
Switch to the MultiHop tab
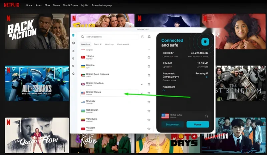pyautogui.click(x=109, y=44)
